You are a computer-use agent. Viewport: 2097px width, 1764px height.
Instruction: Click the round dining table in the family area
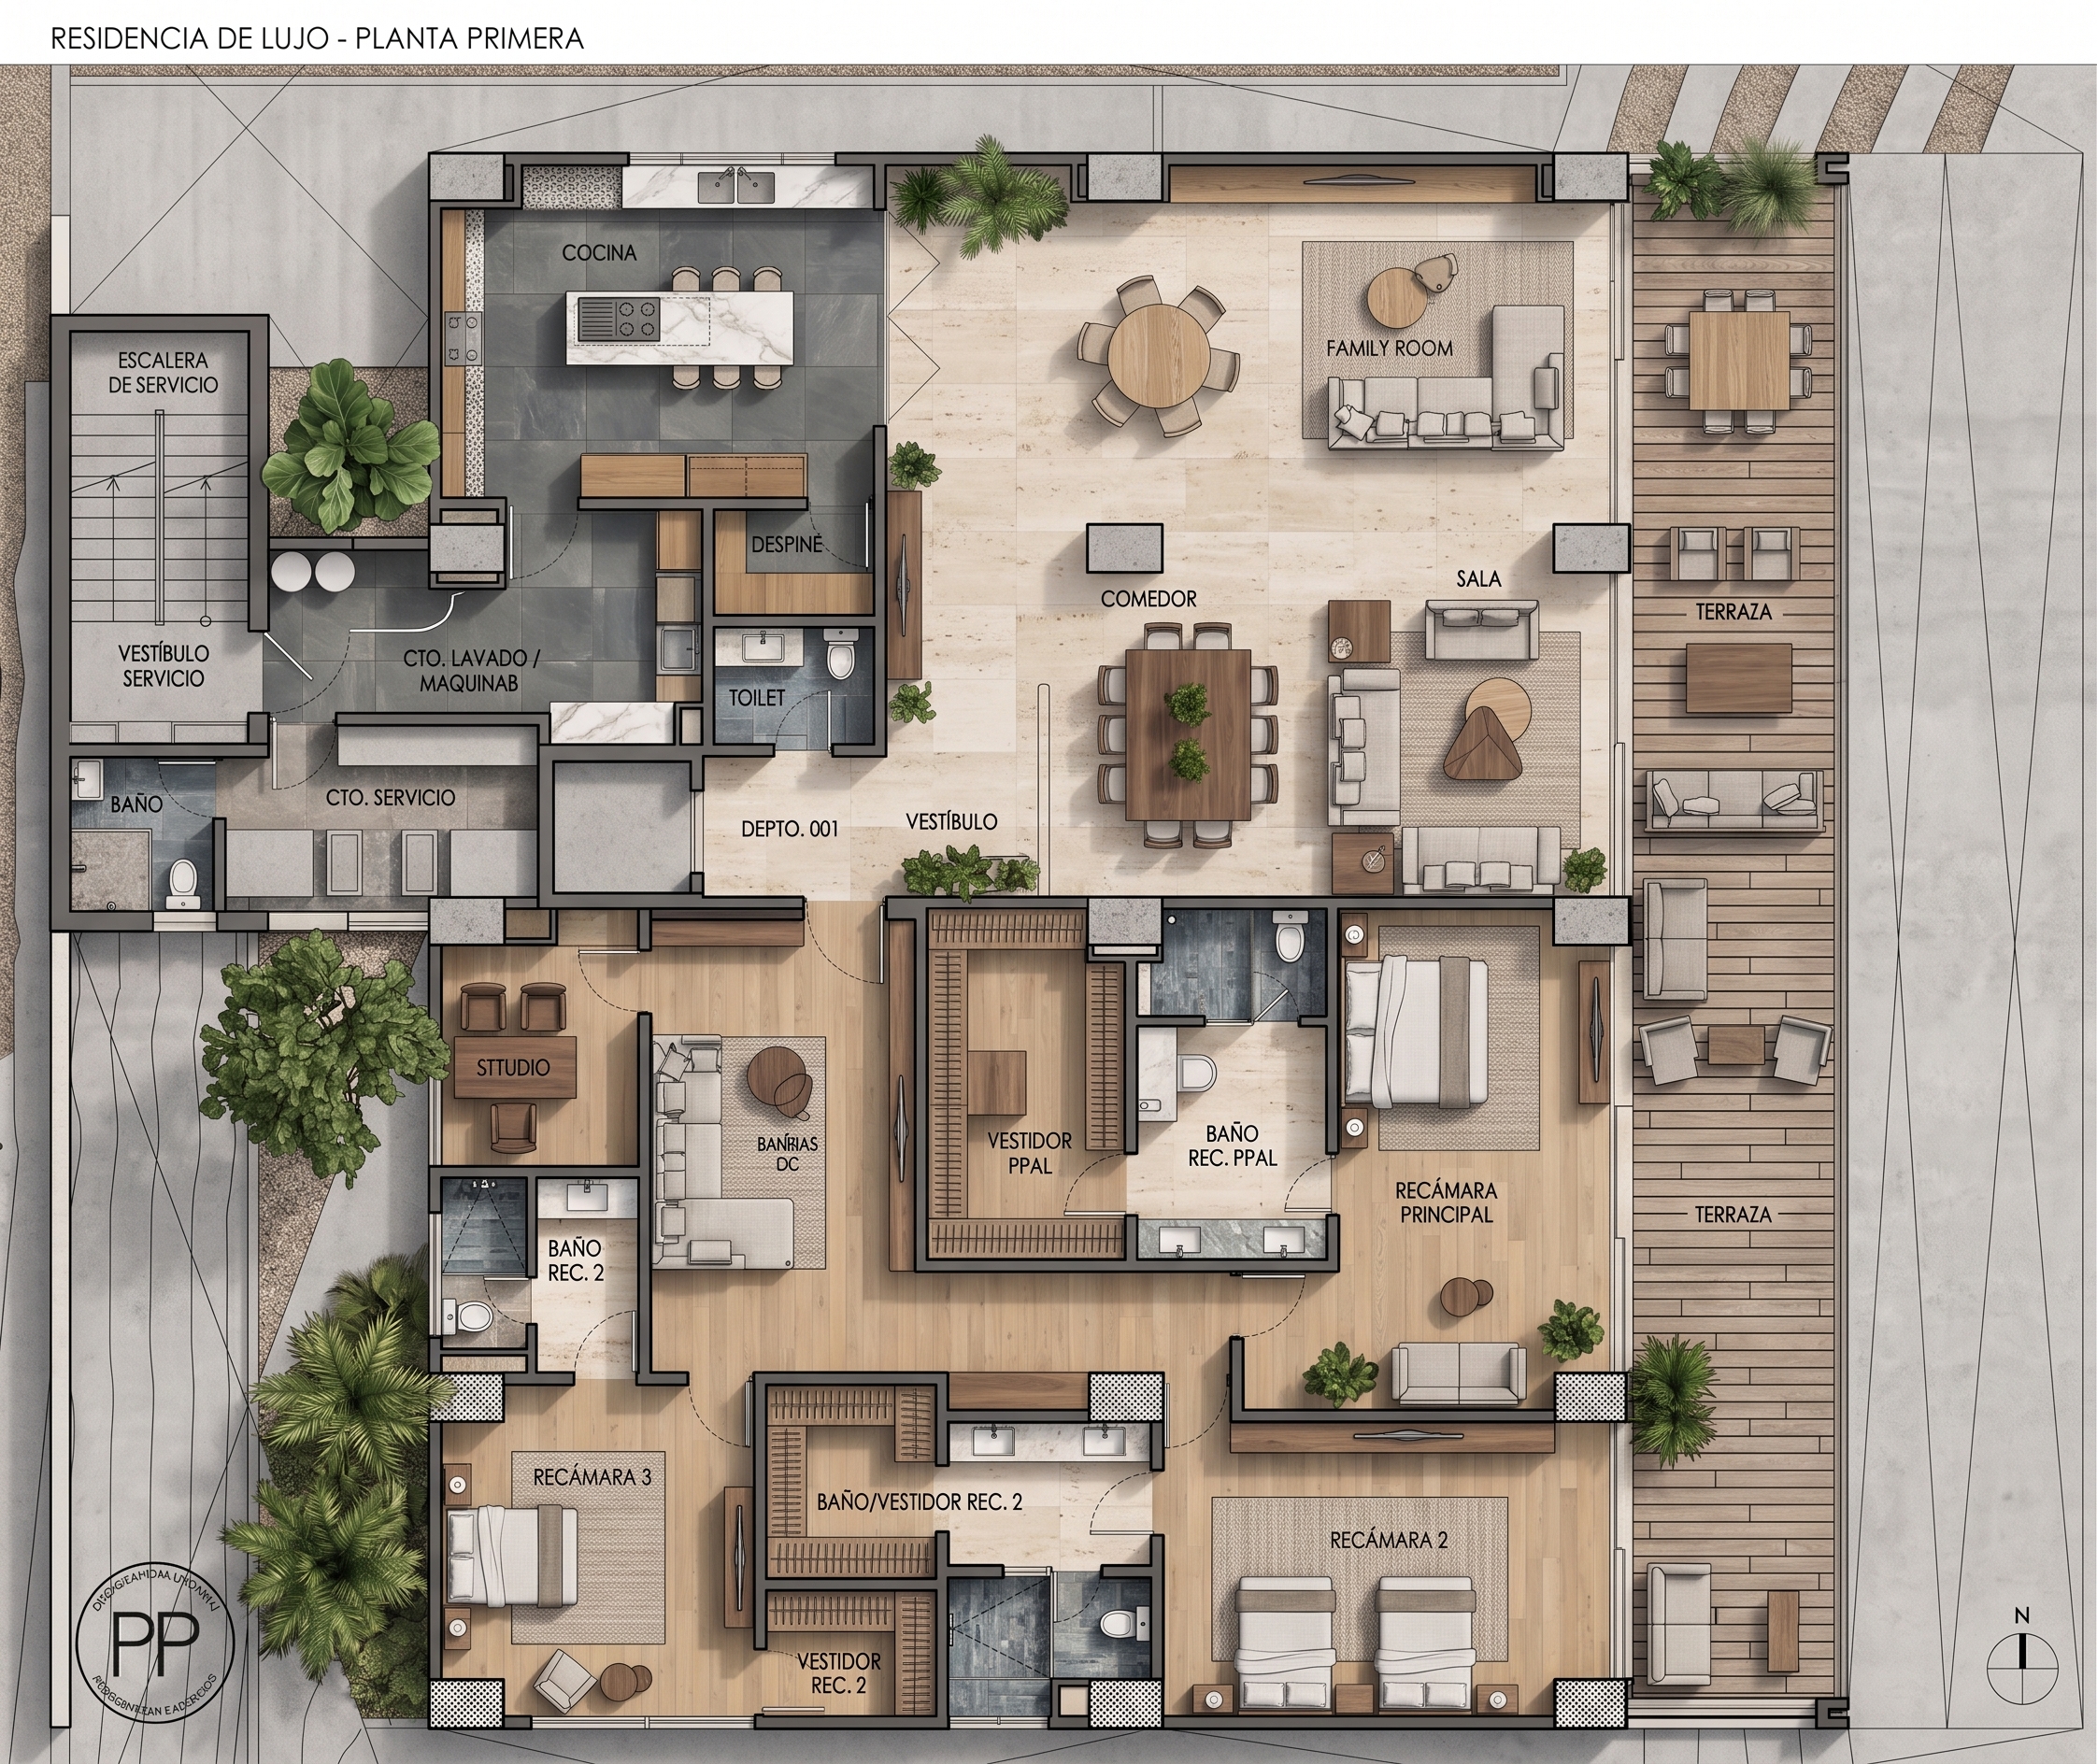[1157, 355]
